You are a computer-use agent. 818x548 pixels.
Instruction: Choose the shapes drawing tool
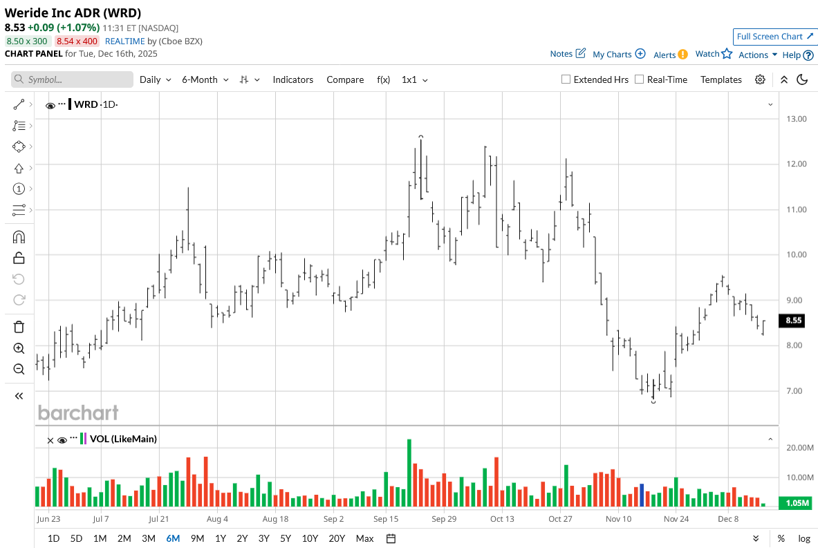pos(19,147)
